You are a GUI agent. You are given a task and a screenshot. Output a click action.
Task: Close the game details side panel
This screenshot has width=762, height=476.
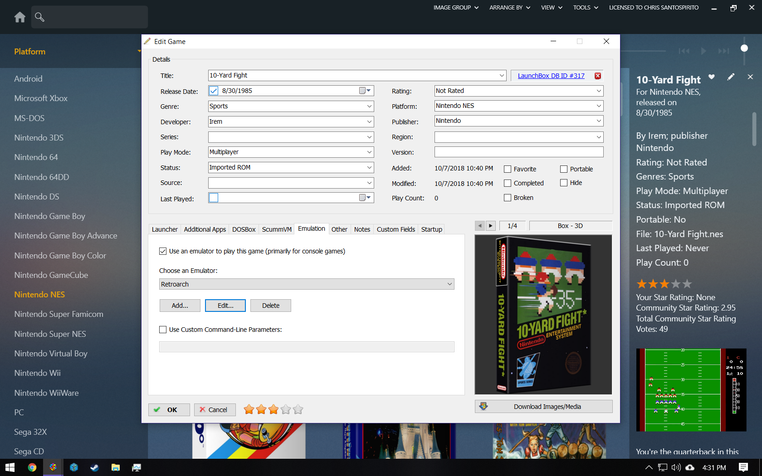750,77
